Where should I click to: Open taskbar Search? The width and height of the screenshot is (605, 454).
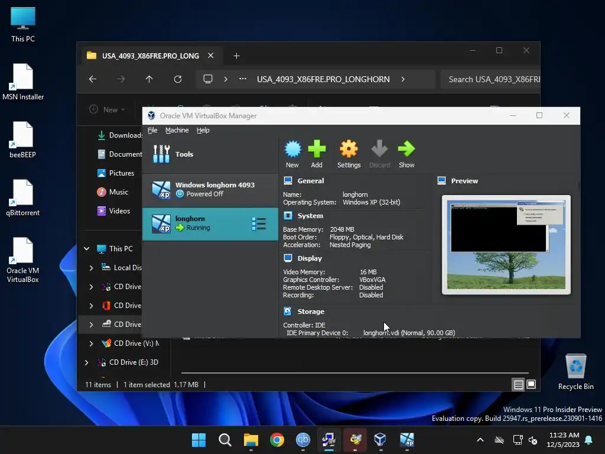225,439
